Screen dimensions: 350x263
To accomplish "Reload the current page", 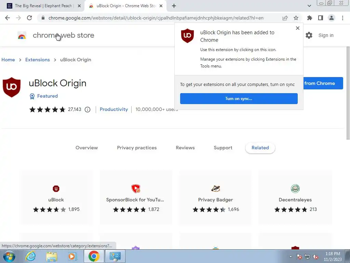I will pos(29,18).
